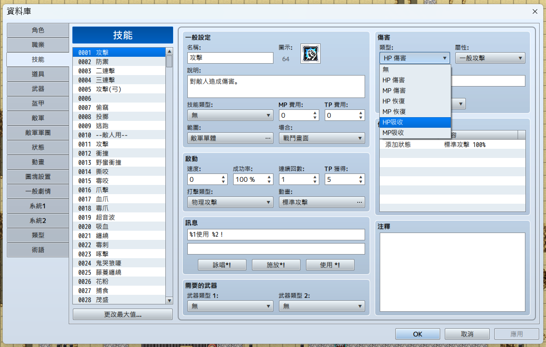Open the 武器類型 2 dropdown
This screenshot has height=347, width=546.
(x=322, y=306)
